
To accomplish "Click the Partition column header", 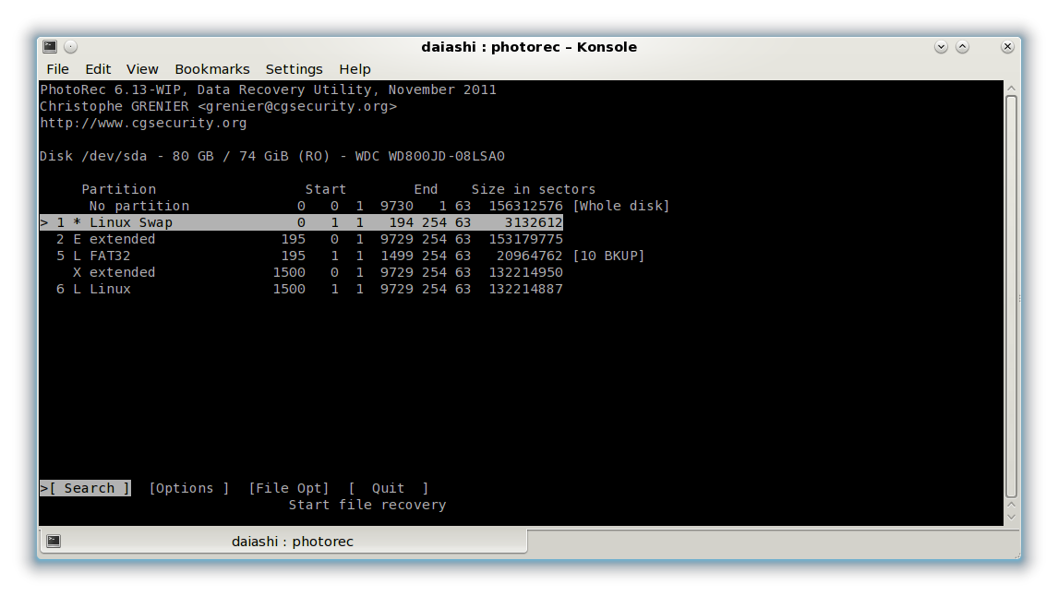I will [119, 189].
